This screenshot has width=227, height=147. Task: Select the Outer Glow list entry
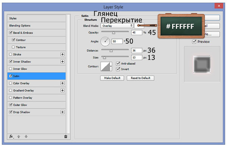(36, 105)
